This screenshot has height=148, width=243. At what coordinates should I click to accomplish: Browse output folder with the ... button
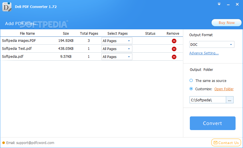pyautogui.click(x=230, y=100)
